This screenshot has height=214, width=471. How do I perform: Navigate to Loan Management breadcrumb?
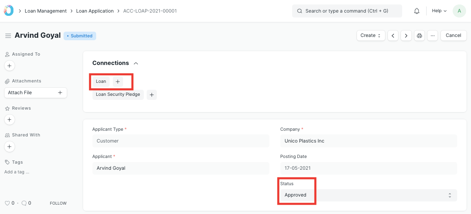tap(46, 11)
